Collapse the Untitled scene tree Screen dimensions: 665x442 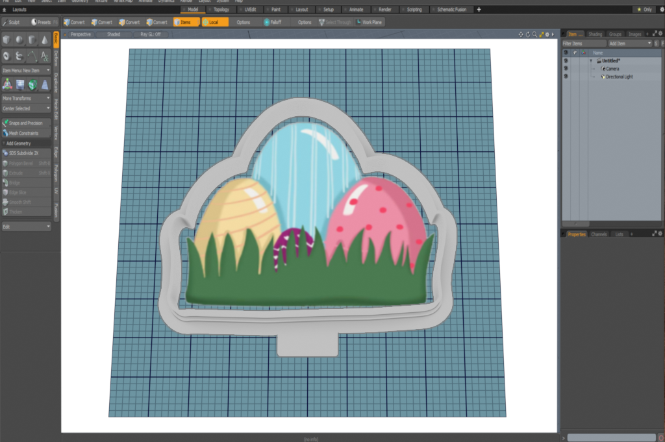591,60
